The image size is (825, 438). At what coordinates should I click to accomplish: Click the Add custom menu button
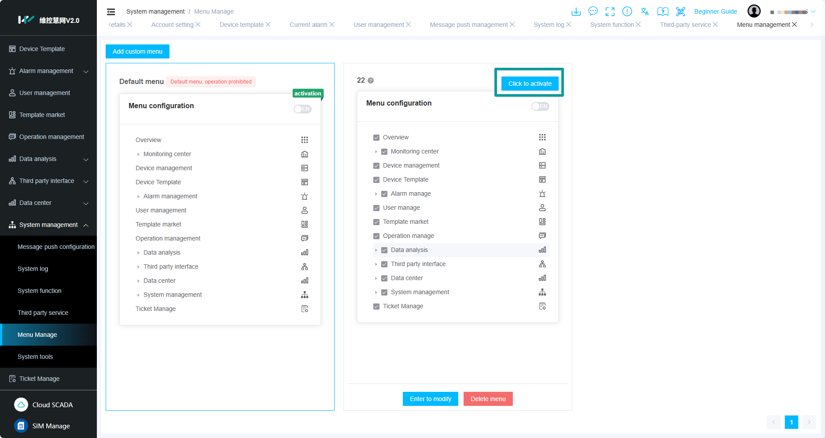[137, 51]
